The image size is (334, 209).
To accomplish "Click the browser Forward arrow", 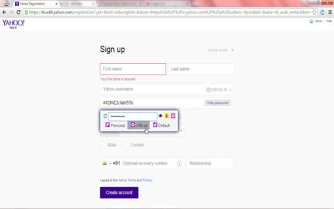I will pyautogui.click(x=11, y=13).
